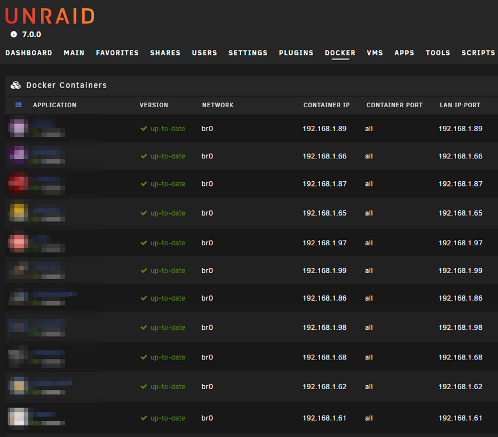Click the Unraid logo

(x=50, y=16)
